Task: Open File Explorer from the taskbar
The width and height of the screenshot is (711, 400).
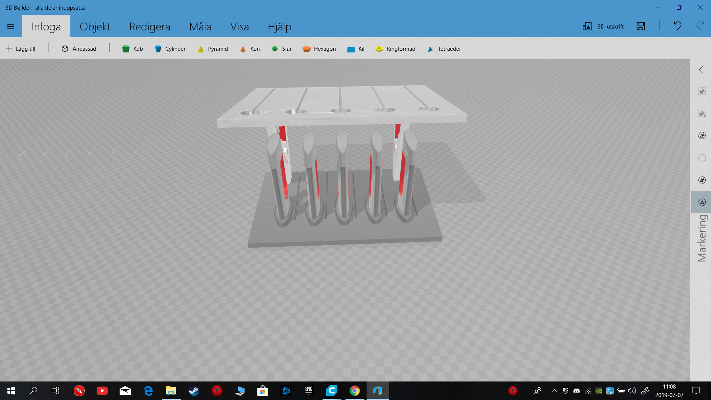Action: coord(171,391)
